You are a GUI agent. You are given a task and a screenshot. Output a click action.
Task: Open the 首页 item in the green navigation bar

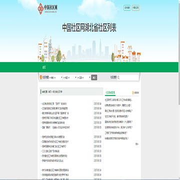pos(44,67)
